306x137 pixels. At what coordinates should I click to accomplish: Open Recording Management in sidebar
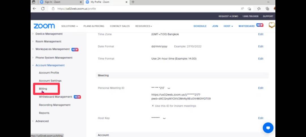click(55, 105)
